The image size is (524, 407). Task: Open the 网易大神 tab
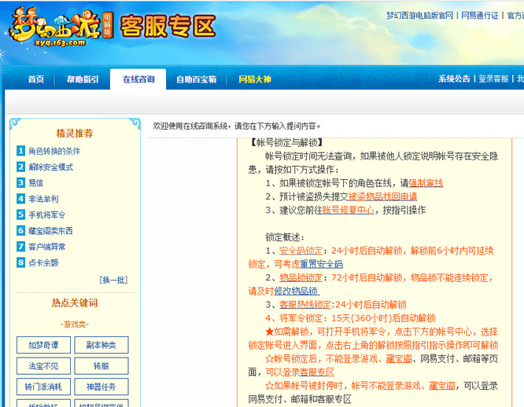[x=255, y=79]
